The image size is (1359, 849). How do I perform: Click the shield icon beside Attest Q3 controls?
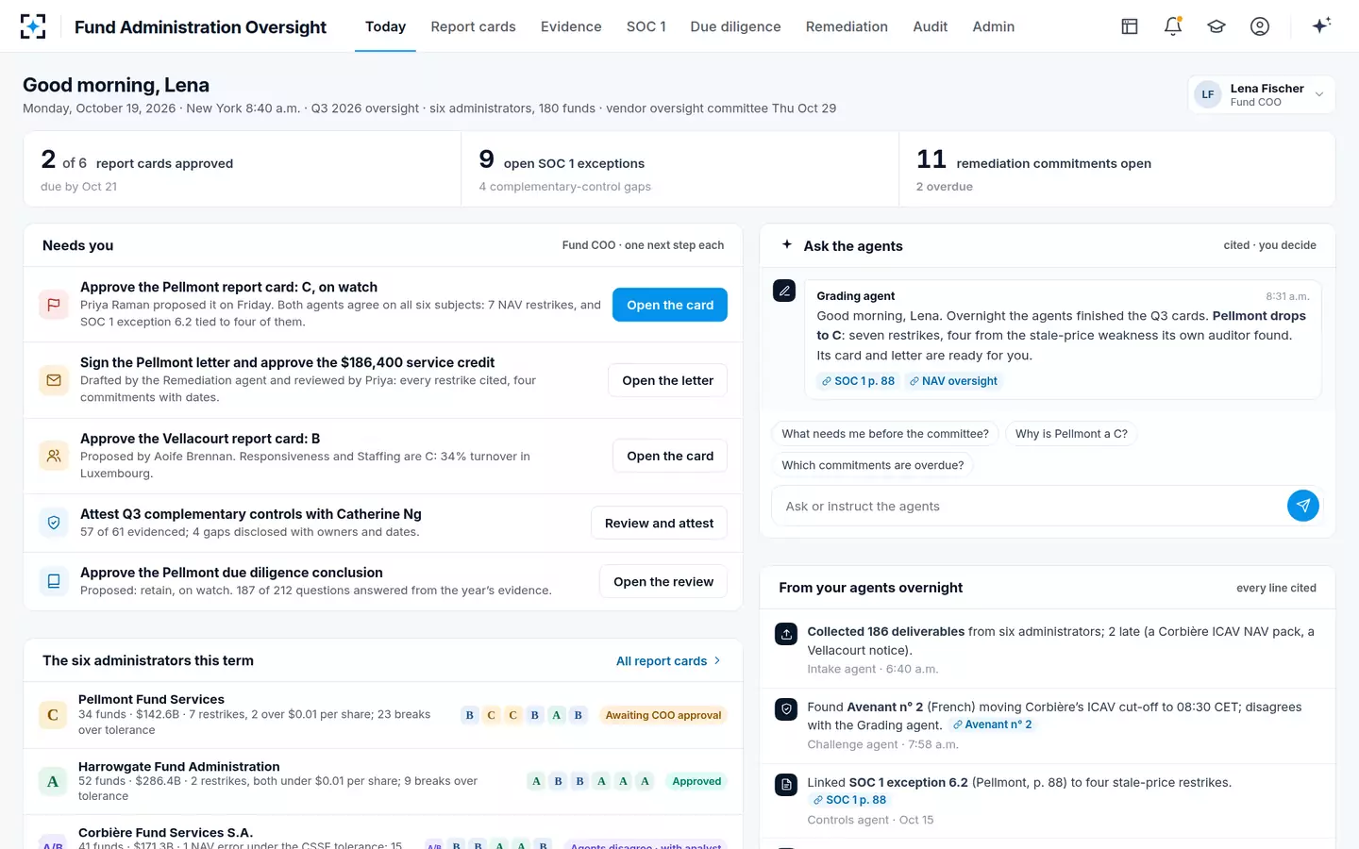[54, 523]
